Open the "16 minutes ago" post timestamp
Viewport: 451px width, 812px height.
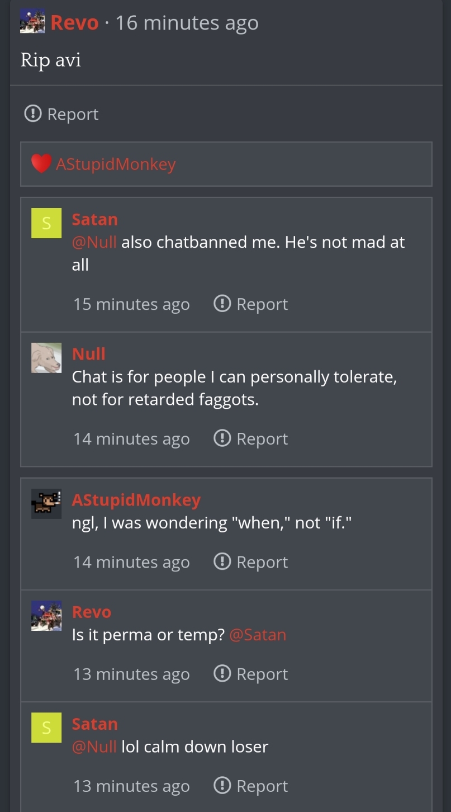coord(187,23)
